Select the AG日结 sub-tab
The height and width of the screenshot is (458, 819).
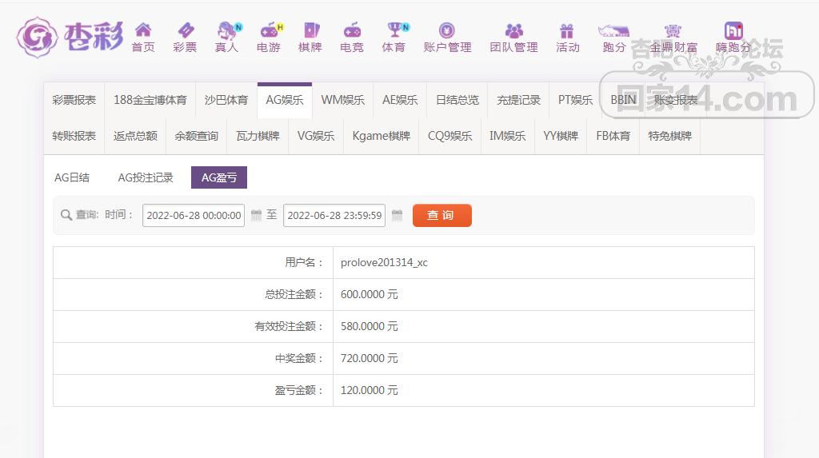tap(72, 177)
